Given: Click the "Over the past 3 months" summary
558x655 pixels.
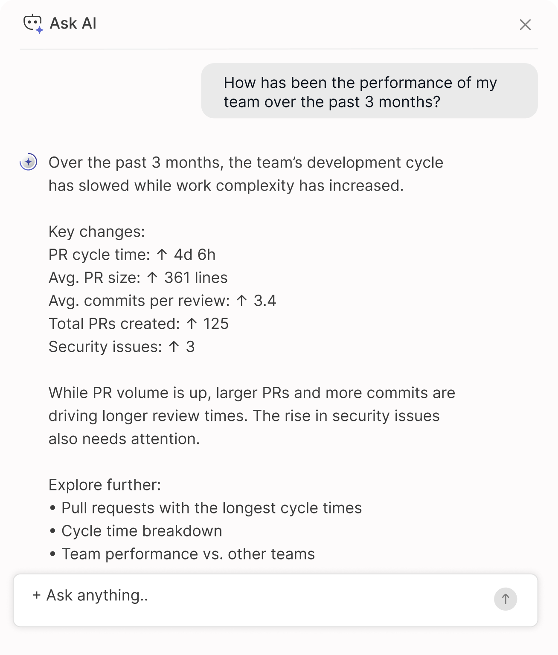Looking at the screenshot, I should [x=246, y=174].
